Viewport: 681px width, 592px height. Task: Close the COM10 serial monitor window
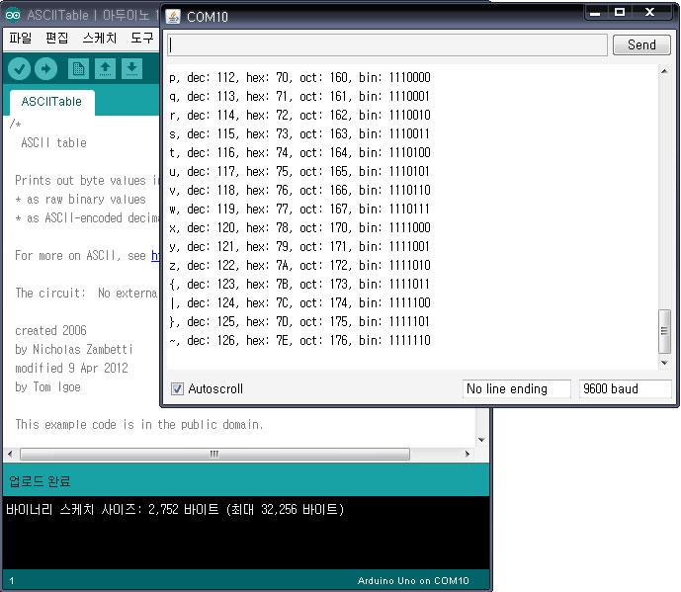tap(649, 12)
